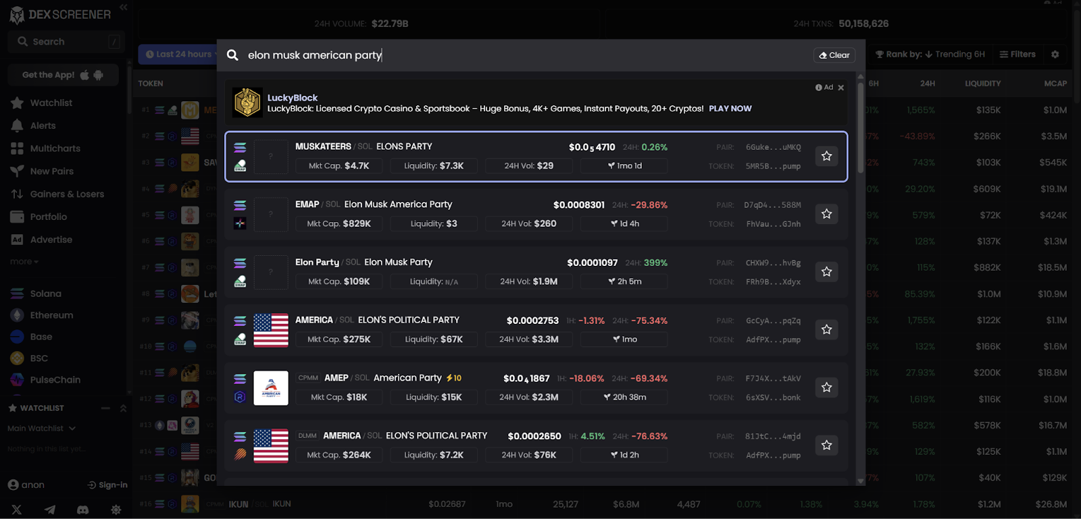Open settings gear in sidebar footer
Image resolution: width=1081 pixels, height=519 pixels.
[116, 510]
